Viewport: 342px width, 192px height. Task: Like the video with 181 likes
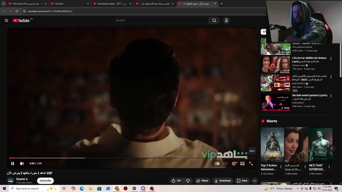[176, 181]
